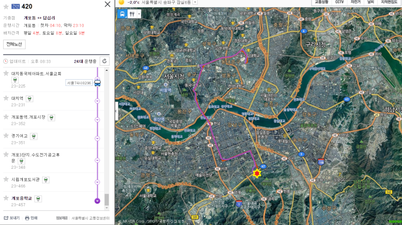402x225 pixels.
Task: Toggle the 교통상황 traffic layer
Action: pos(321,2)
